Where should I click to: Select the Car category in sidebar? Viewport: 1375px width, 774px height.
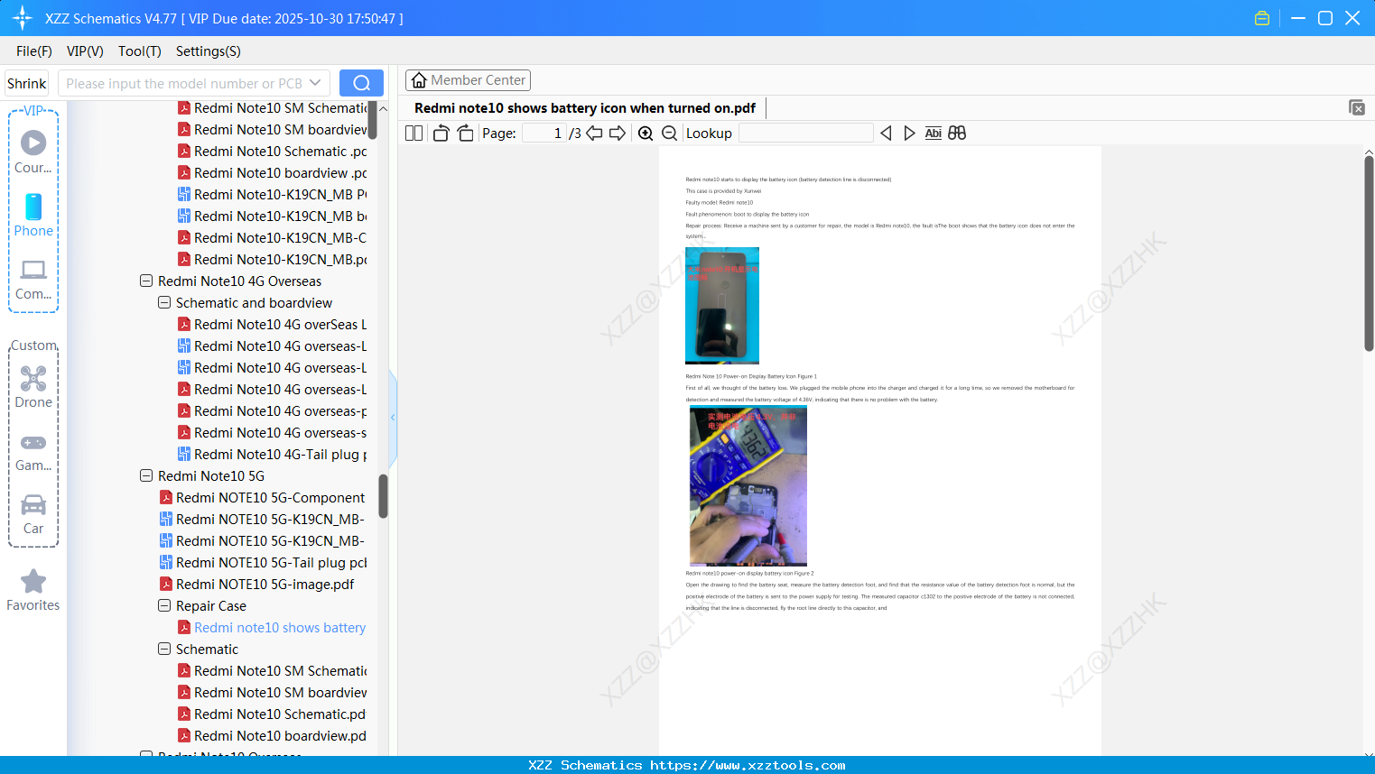click(x=33, y=514)
